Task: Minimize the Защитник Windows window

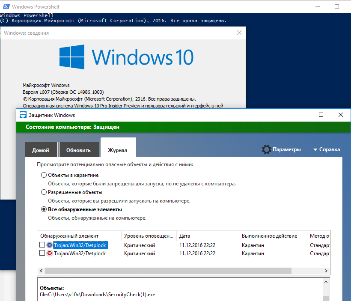Action: [x=302, y=115]
